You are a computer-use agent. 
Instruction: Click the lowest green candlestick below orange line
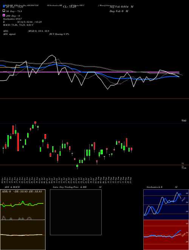tap(77, 166)
